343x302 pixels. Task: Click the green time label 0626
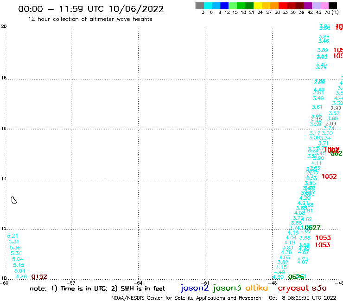296,277
